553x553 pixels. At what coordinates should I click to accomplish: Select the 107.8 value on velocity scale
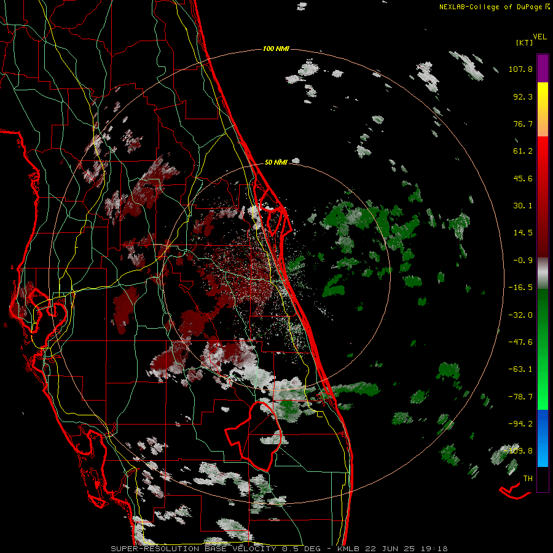coord(520,69)
